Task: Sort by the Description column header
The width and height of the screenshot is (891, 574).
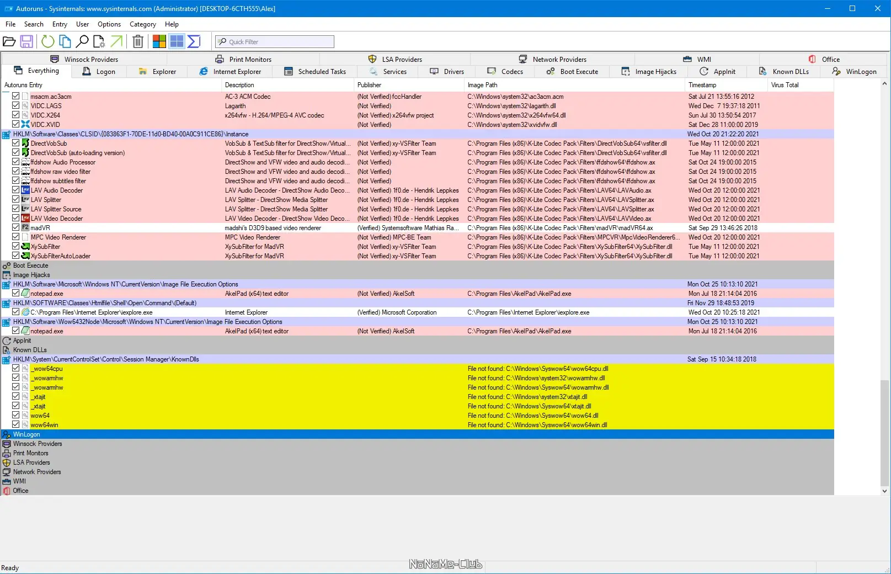Action: pos(287,85)
